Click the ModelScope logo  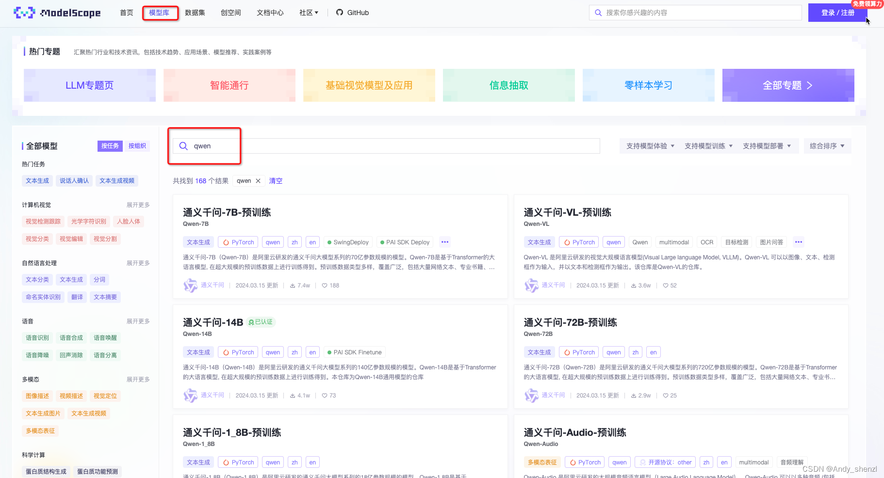[57, 13]
